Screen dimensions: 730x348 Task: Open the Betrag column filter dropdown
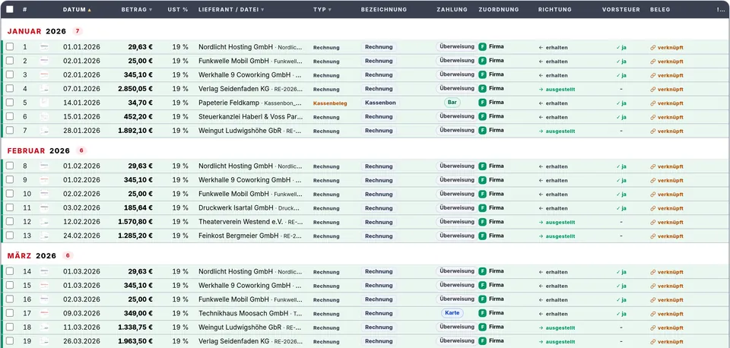pyautogui.click(x=151, y=10)
